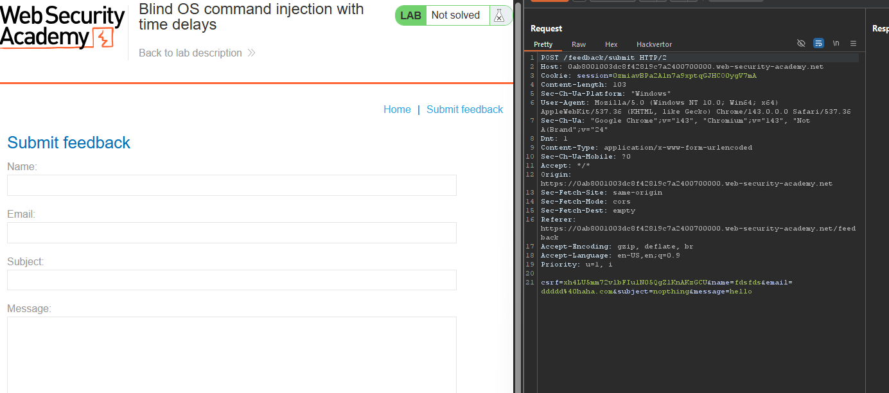Open the Submit feedback nav link

pos(464,109)
